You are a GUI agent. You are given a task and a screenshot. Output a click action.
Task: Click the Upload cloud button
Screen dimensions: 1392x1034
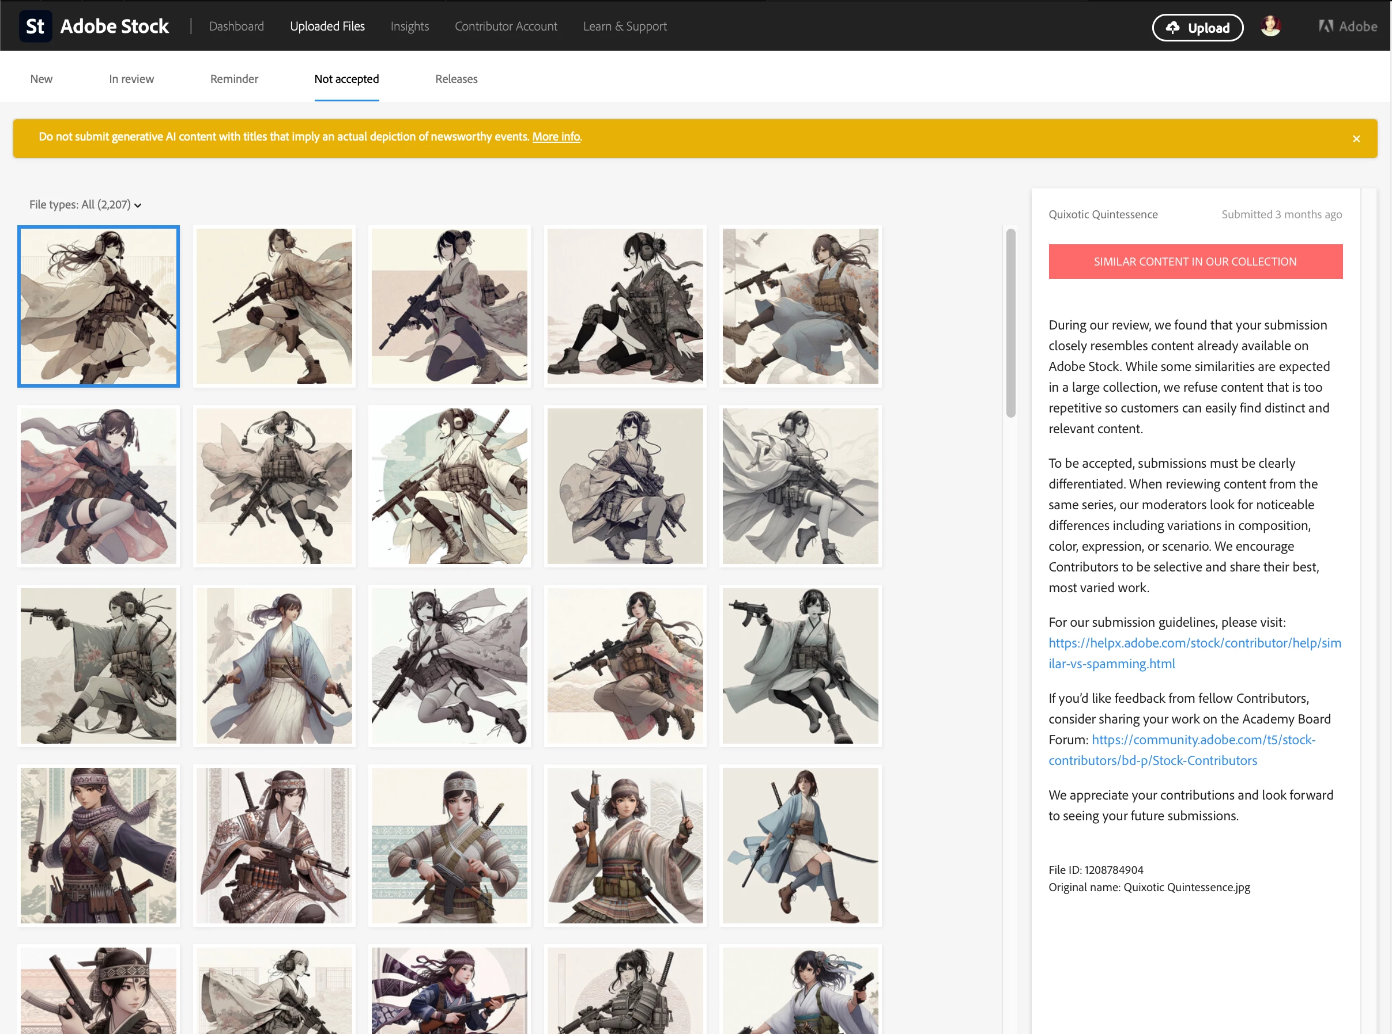pos(1197,28)
